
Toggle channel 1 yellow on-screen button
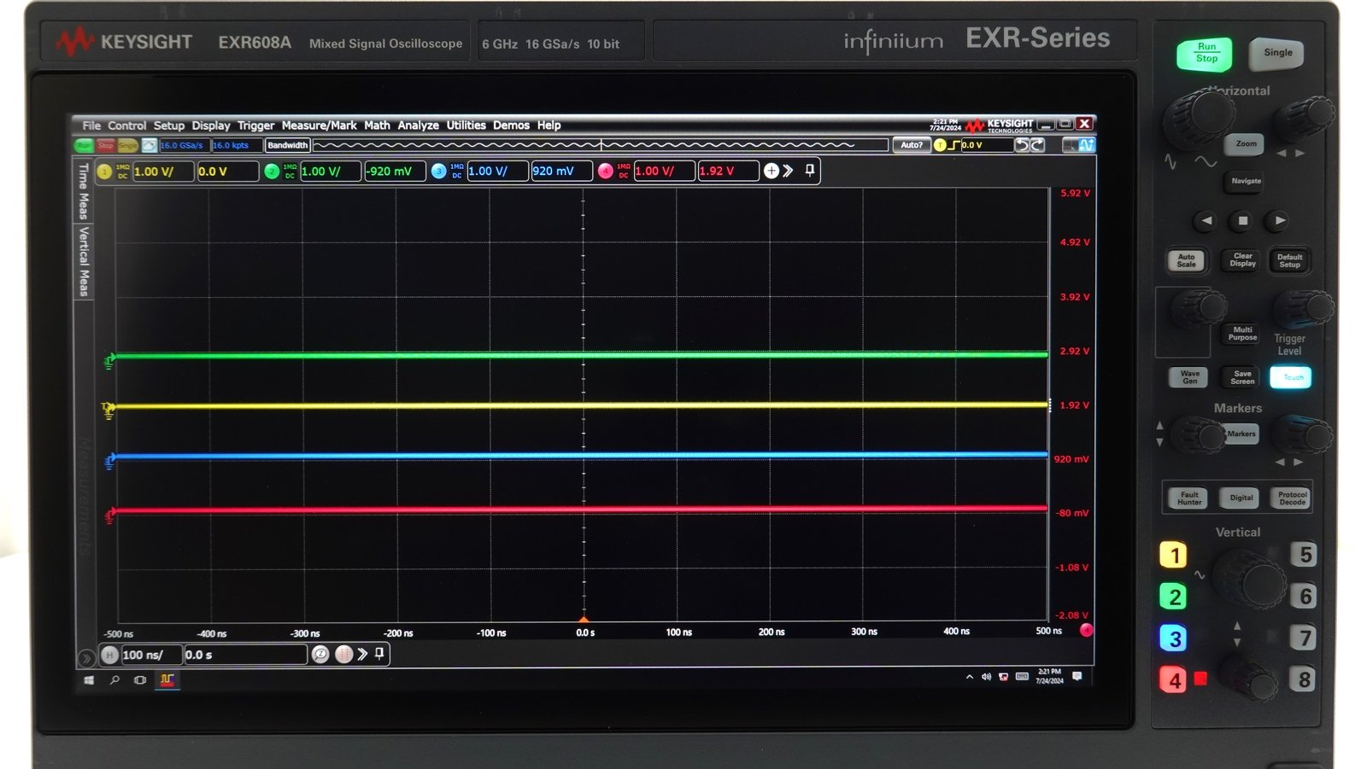point(104,172)
